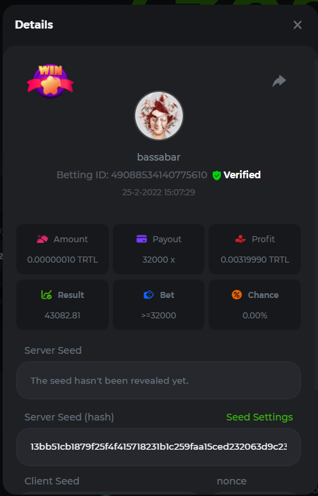Click the red Profit hand icon

click(x=241, y=239)
